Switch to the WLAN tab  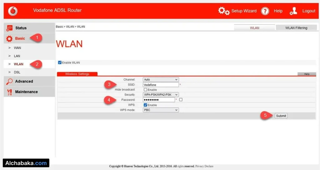254,28
